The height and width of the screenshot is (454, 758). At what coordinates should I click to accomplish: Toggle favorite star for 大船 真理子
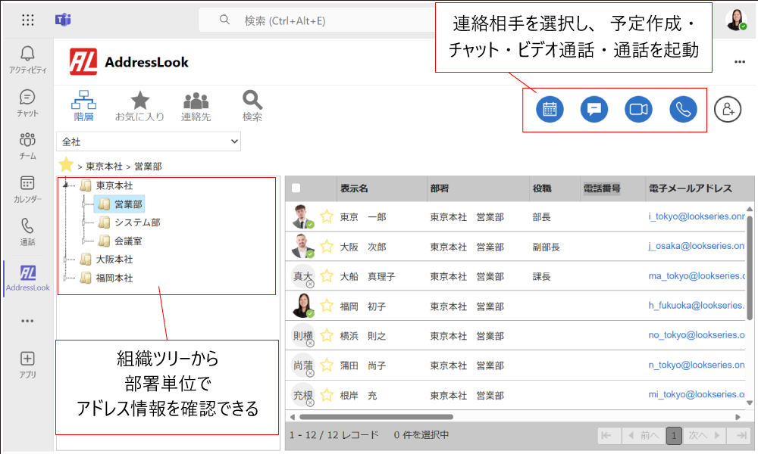coord(327,276)
